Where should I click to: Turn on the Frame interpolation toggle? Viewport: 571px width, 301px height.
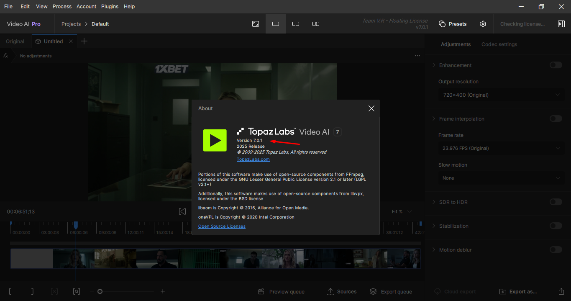point(556,119)
